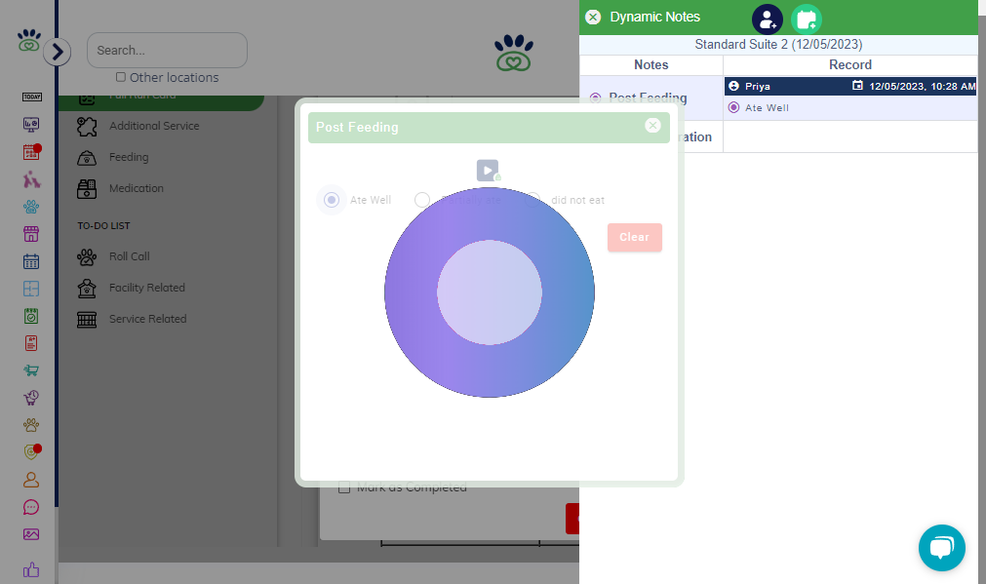Toggle the Other locations checkbox
Viewport: 986px width, 584px height.
tap(121, 77)
